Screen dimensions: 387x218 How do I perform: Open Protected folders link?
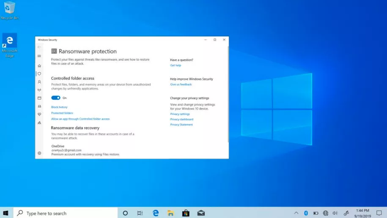(62, 113)
